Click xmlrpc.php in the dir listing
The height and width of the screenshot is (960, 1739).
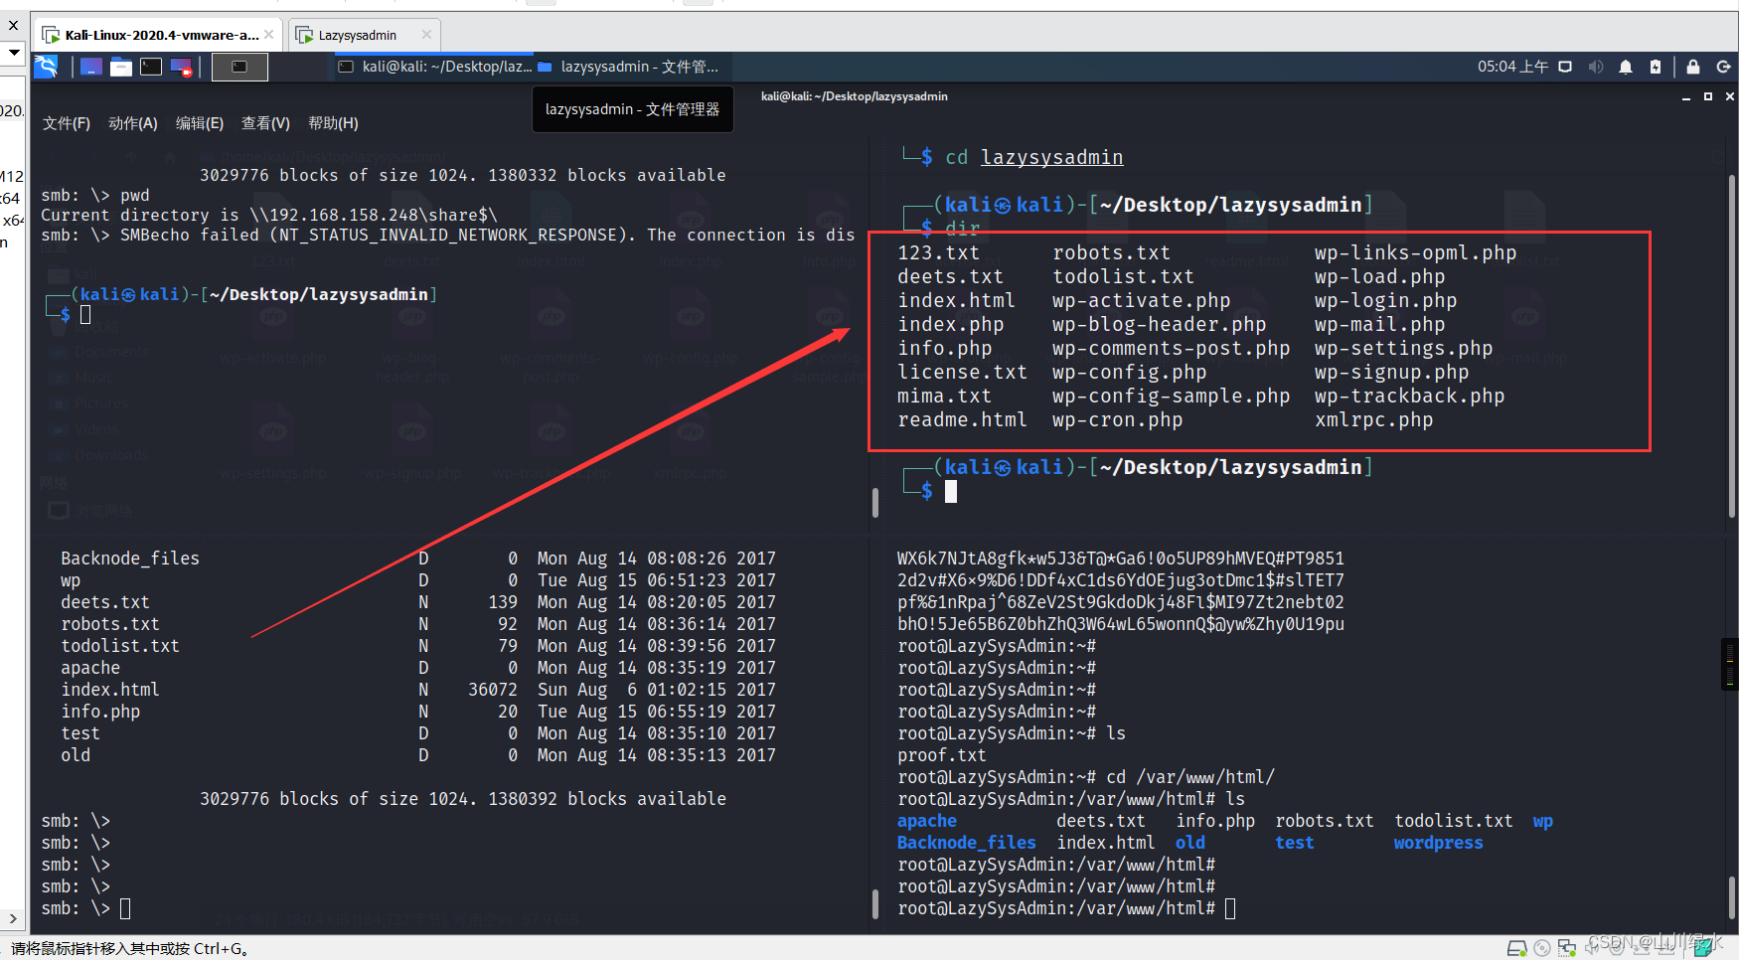tap(1373, 419)
